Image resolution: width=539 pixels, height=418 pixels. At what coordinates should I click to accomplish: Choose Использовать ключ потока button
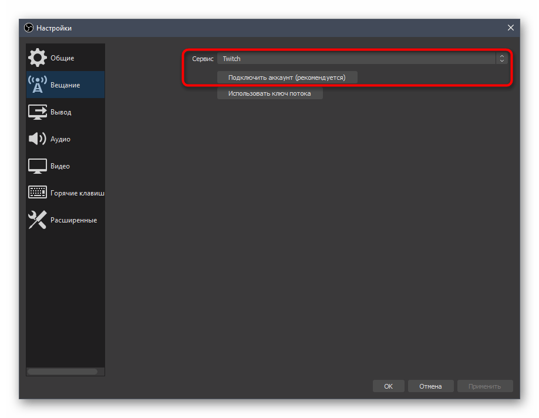pyautogui.click(x=269, y=93)
